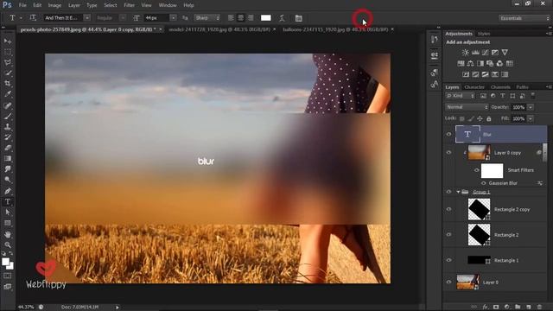Viewport: 553px width, 311px height.
Task: Switch to the Styles tab
Action: 484,34
